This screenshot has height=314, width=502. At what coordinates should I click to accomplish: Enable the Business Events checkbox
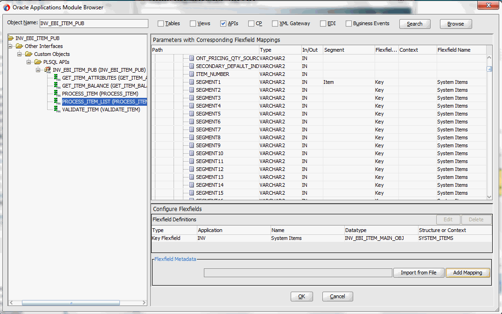pyautogui.click(x=349, y=24)
